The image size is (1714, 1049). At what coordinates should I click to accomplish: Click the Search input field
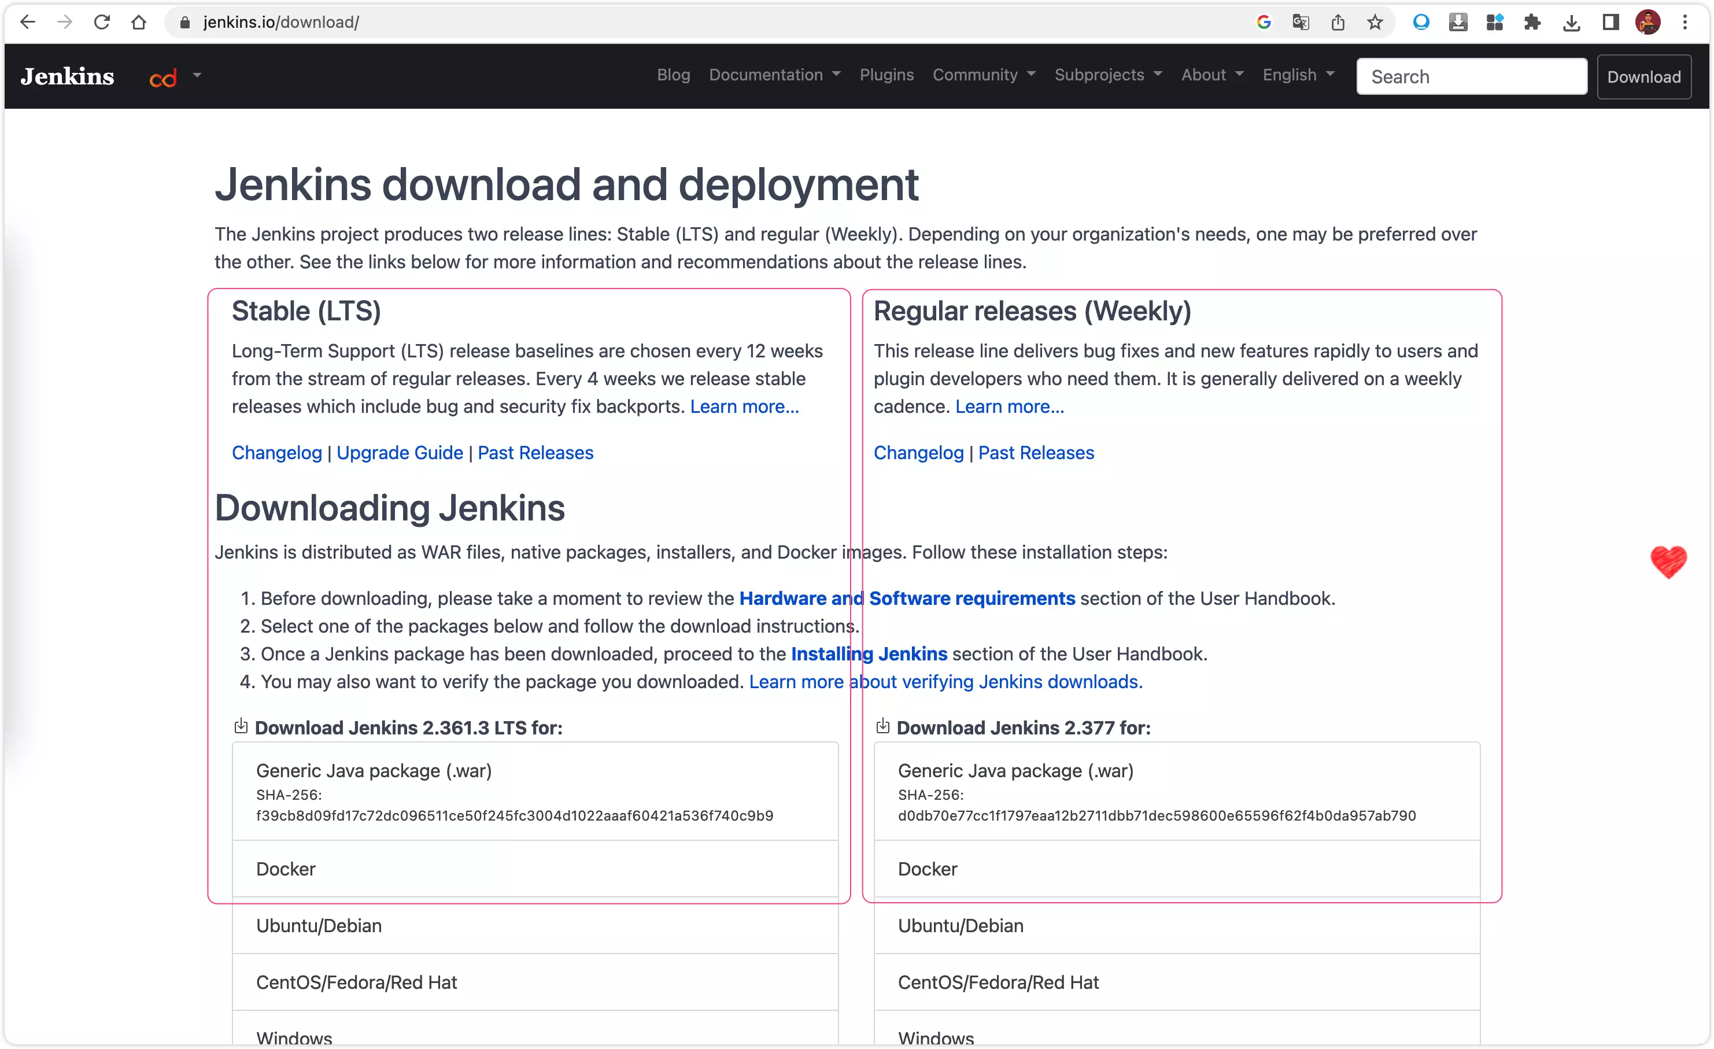pos(1471,76)
